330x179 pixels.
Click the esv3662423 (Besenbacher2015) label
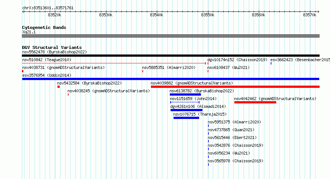pyautogui.click(x=300, y=60)
